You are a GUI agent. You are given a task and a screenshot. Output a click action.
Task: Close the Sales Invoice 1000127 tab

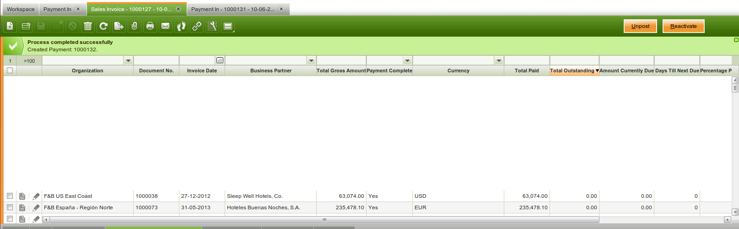[x=178, y=9]
